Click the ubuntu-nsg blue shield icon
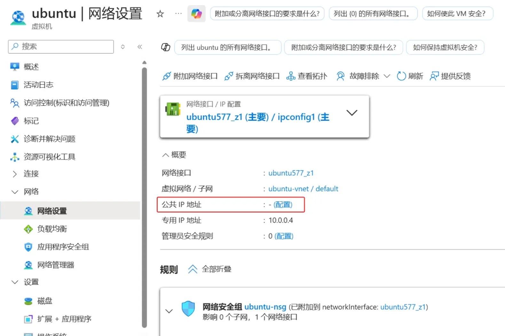 click(x=188, y=309)
